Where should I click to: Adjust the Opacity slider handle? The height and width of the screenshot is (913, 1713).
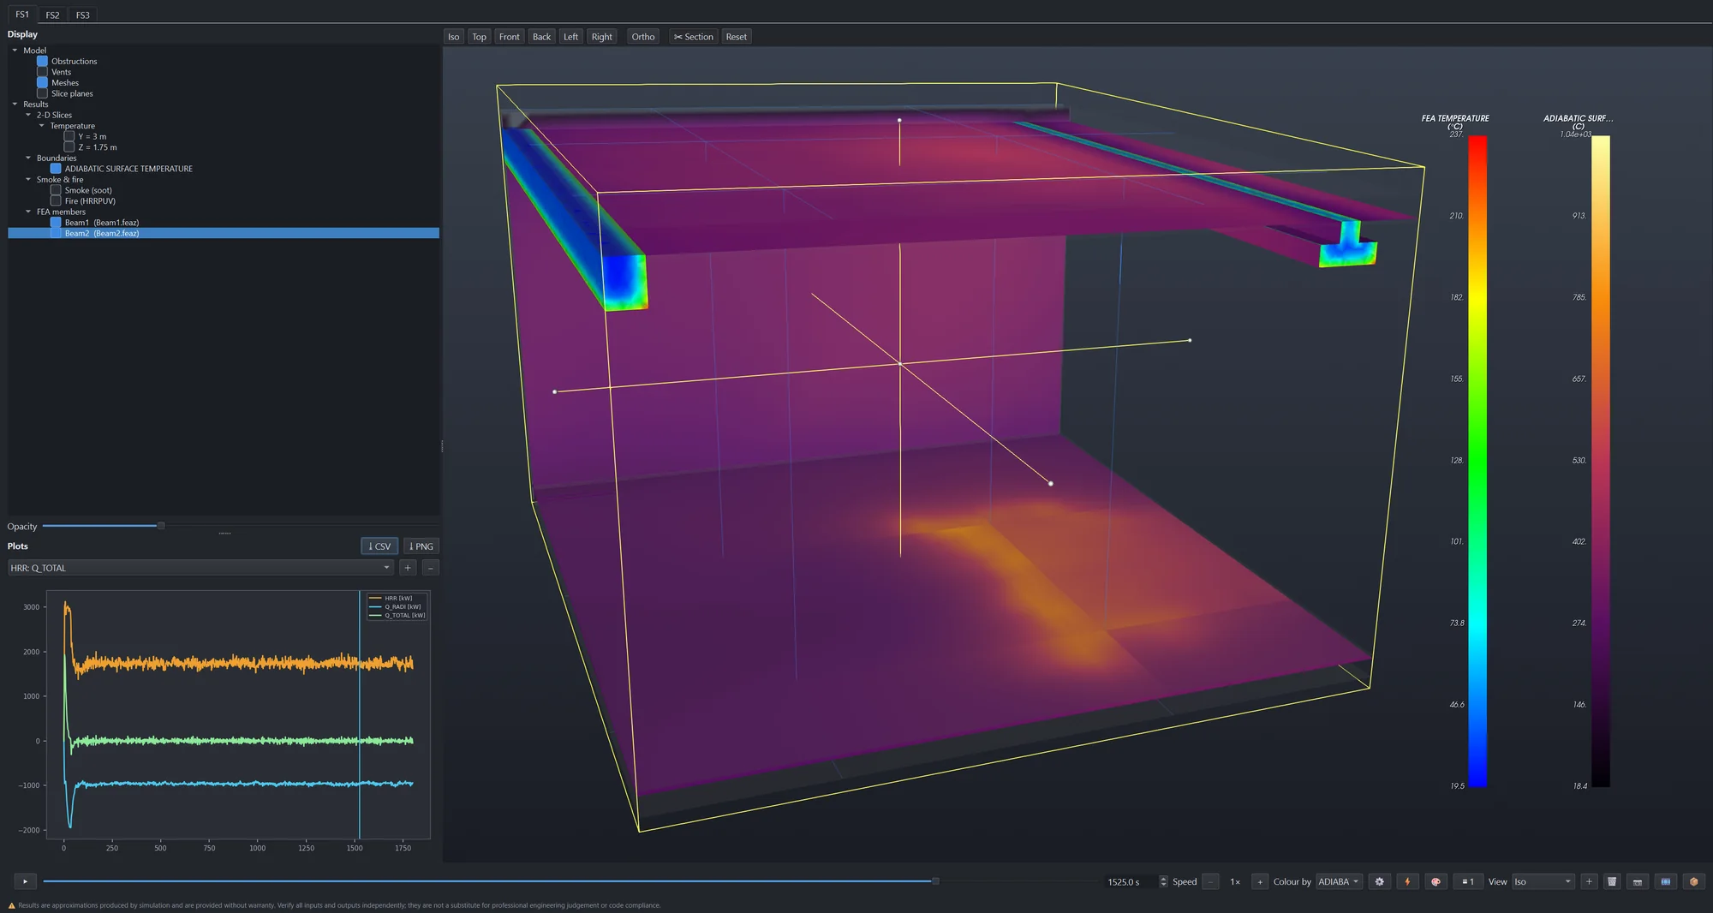(160, 526)
